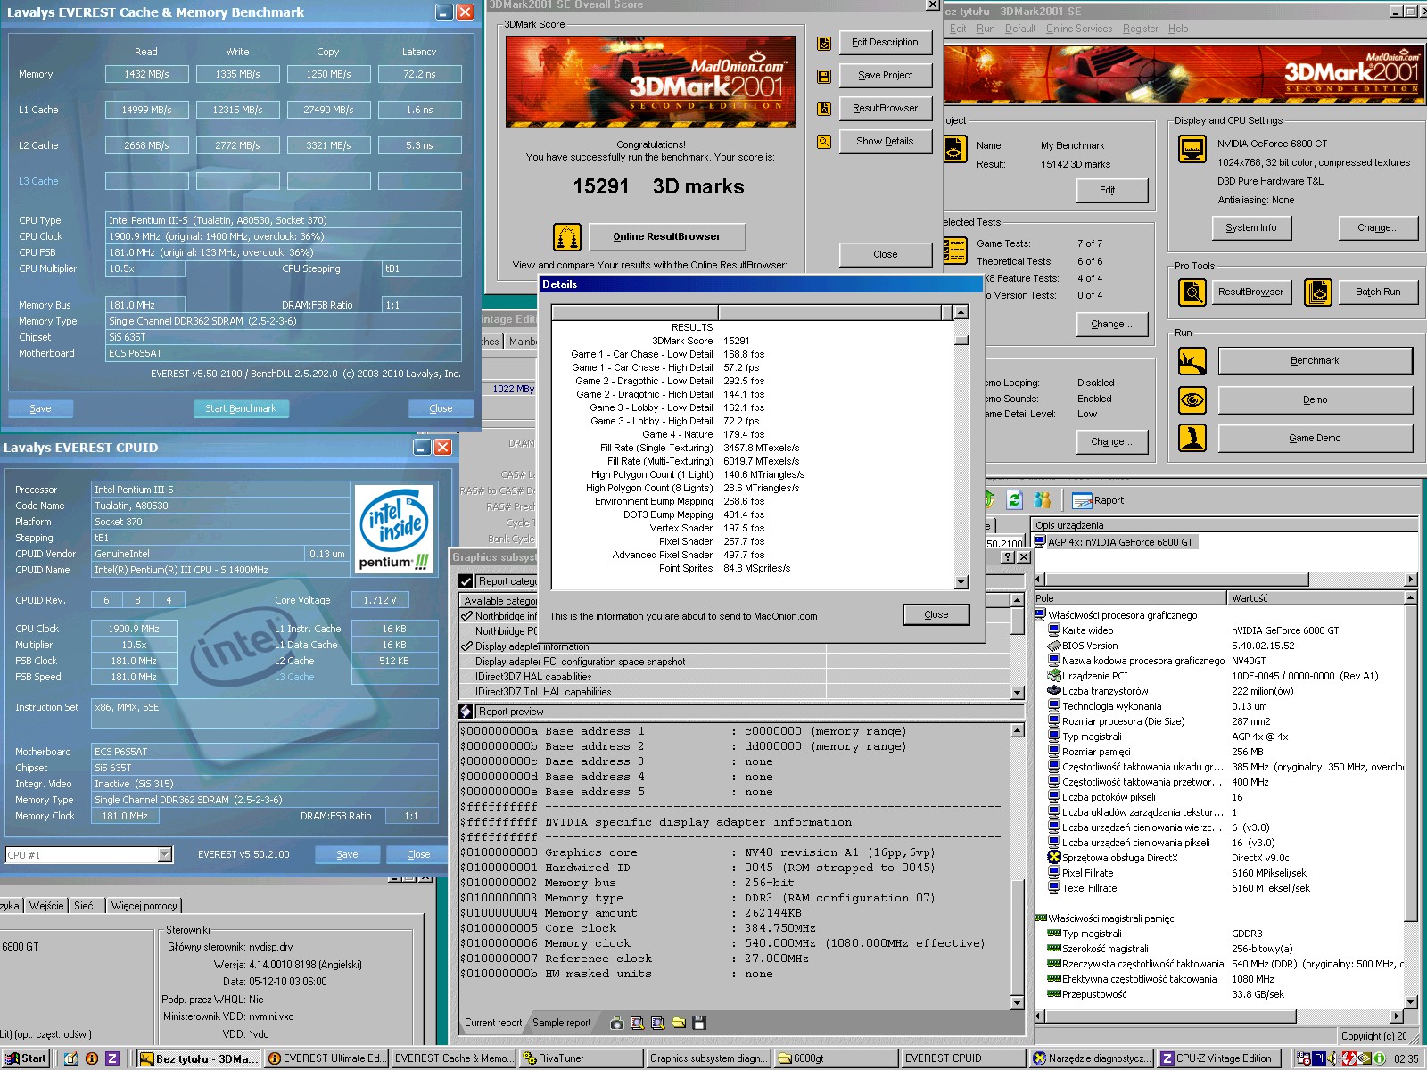Screen dimensions: 1427x1070
Task: Click the Benchmark button in Run section
Action: [x=1315, y=360]
